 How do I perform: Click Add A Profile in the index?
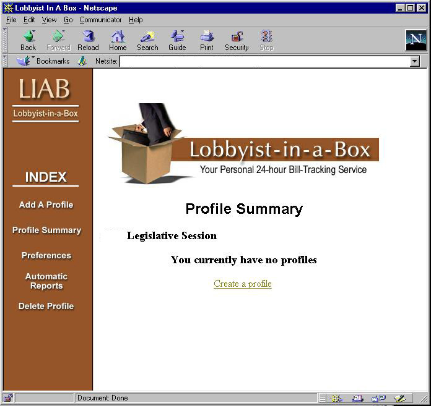click(x=46, y=205)
